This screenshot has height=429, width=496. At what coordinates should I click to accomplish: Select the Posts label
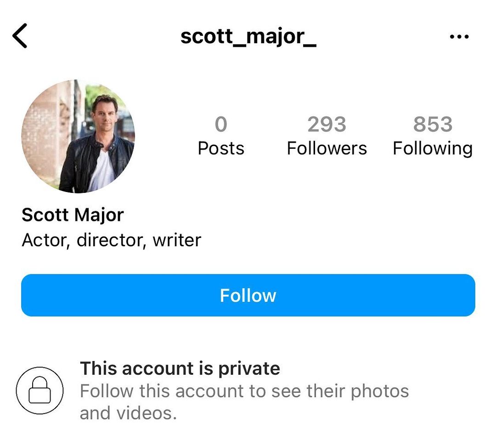221,148
